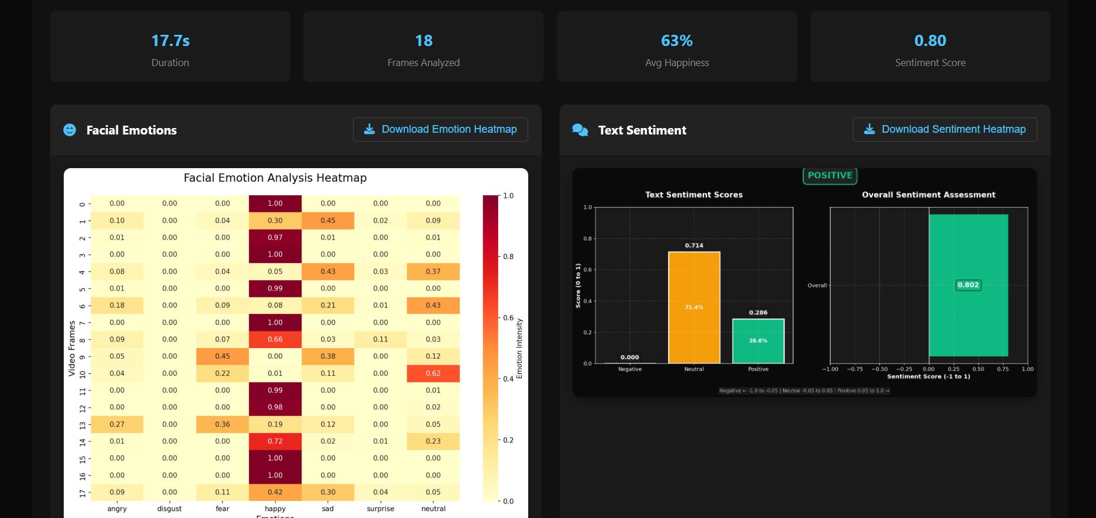
Task: Click the Facial Emotions section heading
Action: (132, 130)
